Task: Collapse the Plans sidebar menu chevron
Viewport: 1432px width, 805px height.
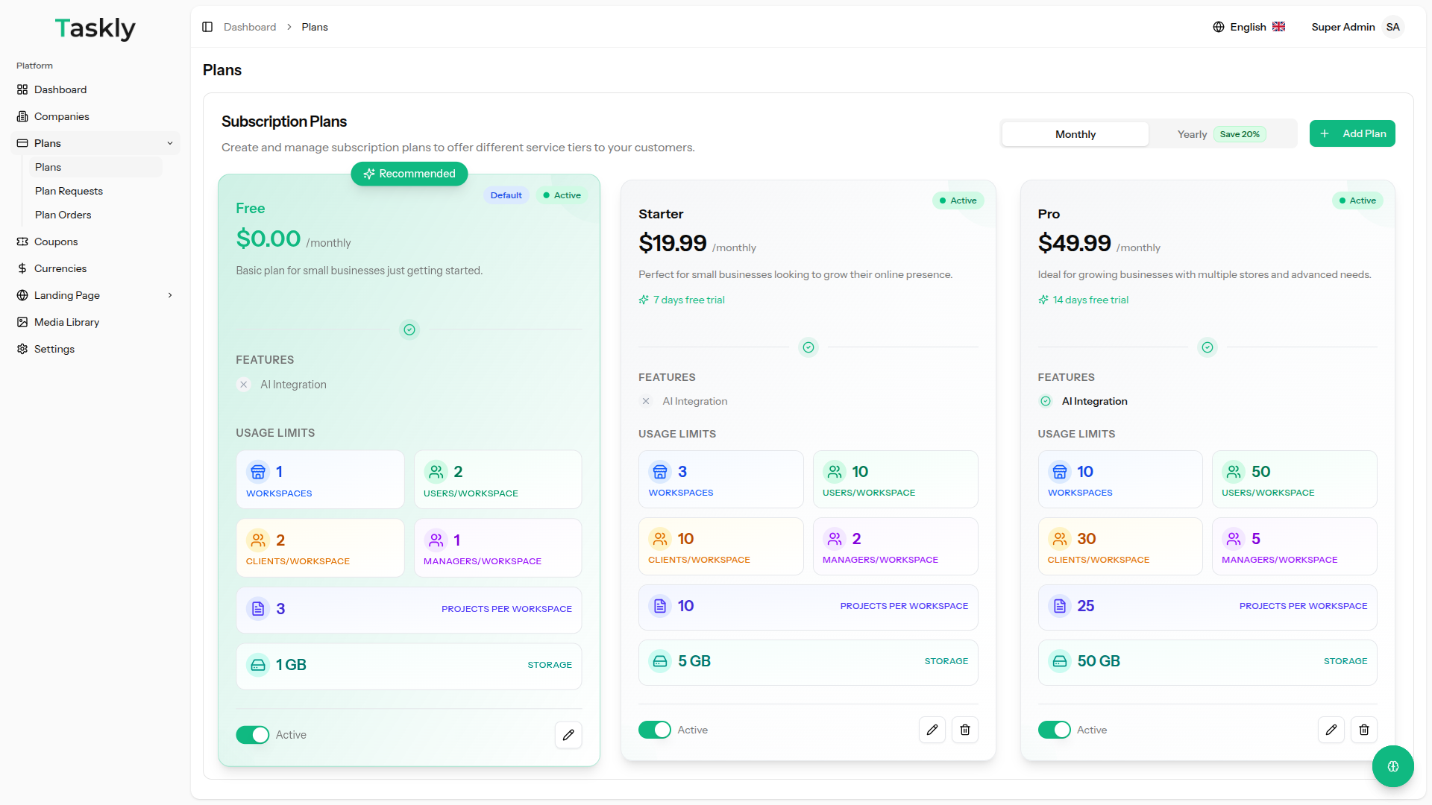Action: [x=170, y=143]
